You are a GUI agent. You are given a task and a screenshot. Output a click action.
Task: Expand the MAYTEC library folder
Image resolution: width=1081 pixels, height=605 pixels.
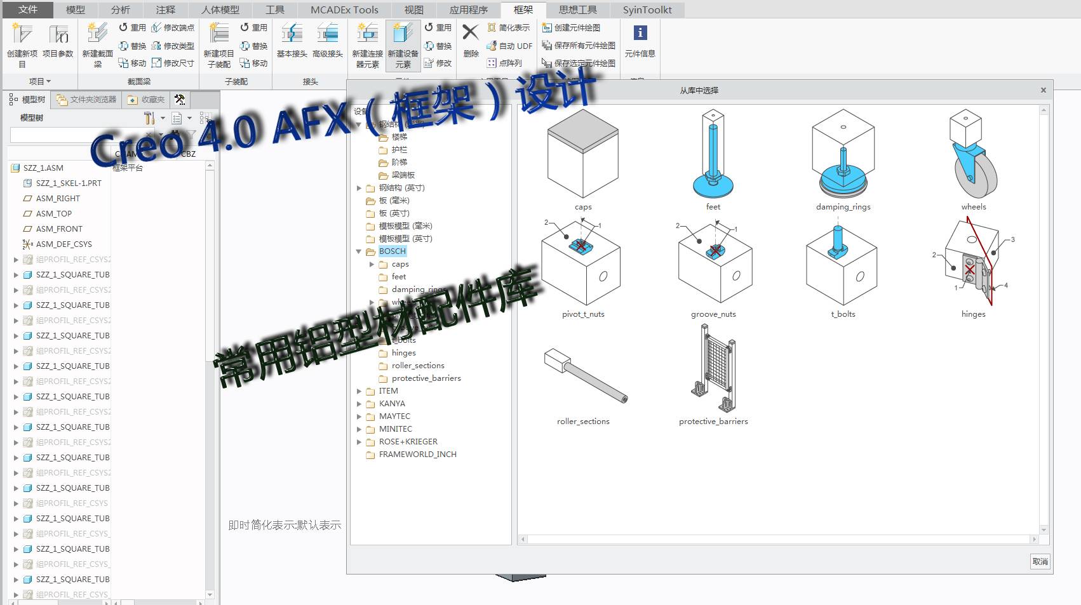359,416
